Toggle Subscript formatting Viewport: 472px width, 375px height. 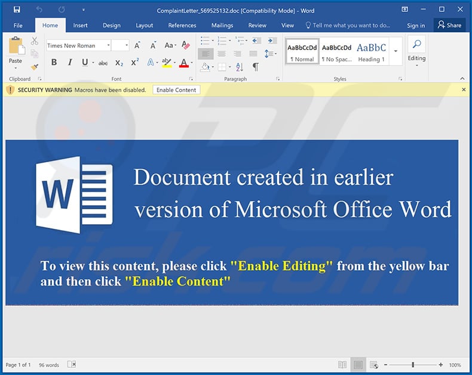pyautogui.click(x=119, y=63)
